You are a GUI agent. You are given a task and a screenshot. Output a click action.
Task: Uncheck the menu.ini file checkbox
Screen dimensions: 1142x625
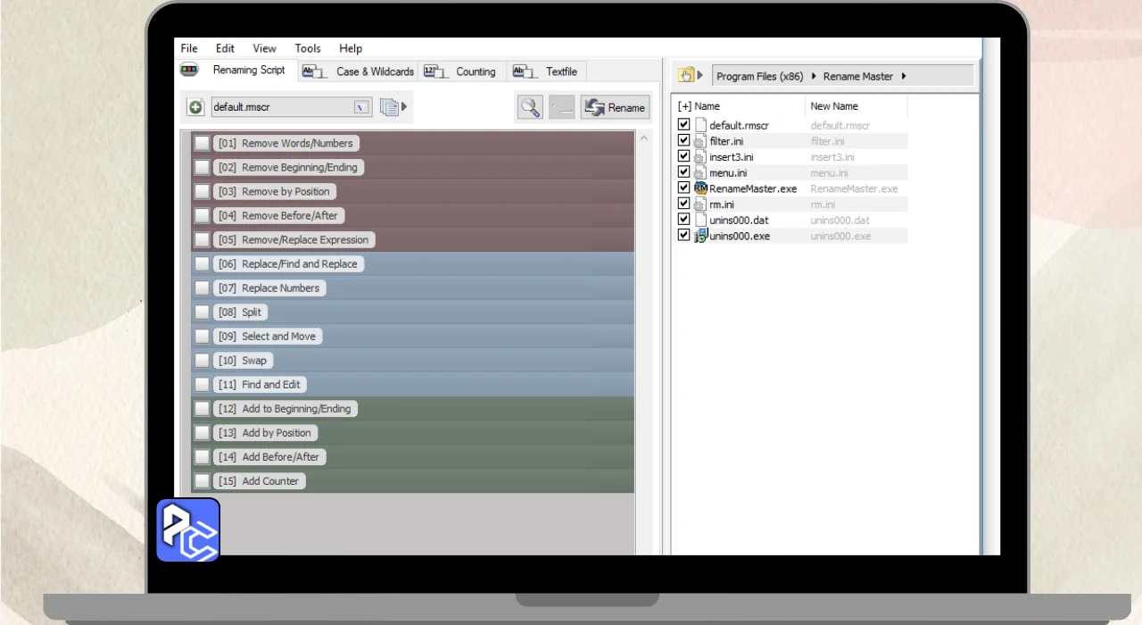click(683, 172)
